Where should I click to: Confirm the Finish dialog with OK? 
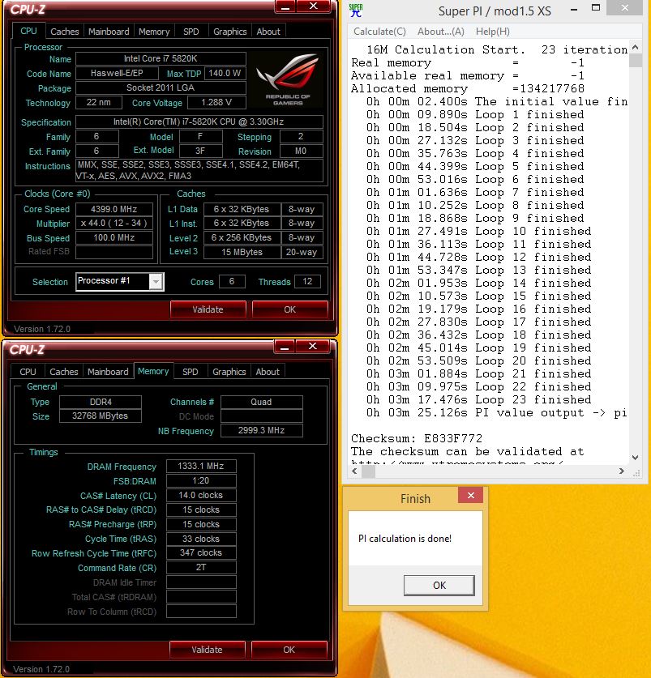[x=439, y=586]
